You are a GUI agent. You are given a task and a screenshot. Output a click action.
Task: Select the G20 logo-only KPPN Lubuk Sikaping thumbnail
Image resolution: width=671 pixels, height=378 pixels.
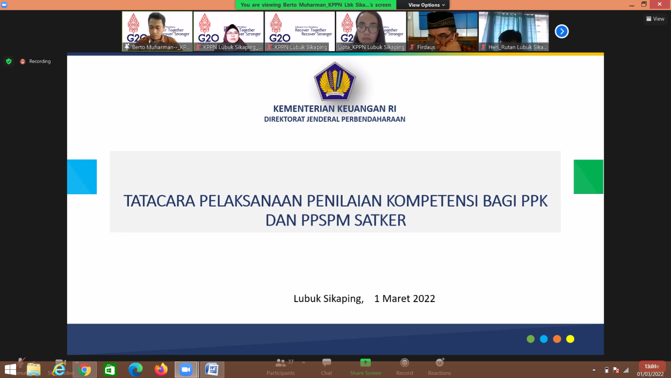tap(300, 32)
